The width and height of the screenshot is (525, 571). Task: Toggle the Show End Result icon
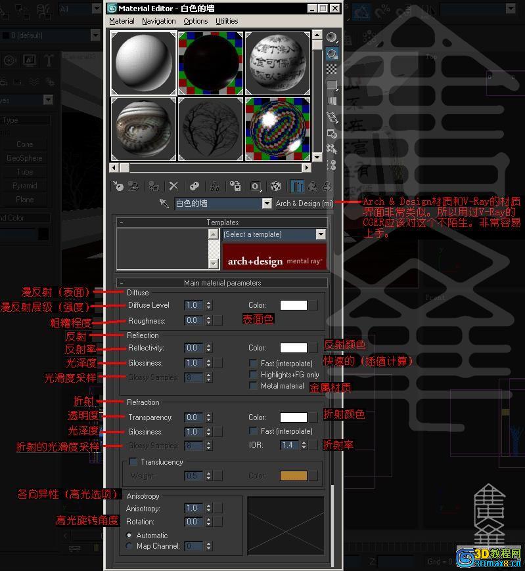click(x=298, y=186)
